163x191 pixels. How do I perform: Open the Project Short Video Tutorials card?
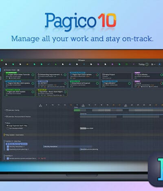tap(19, 76)
